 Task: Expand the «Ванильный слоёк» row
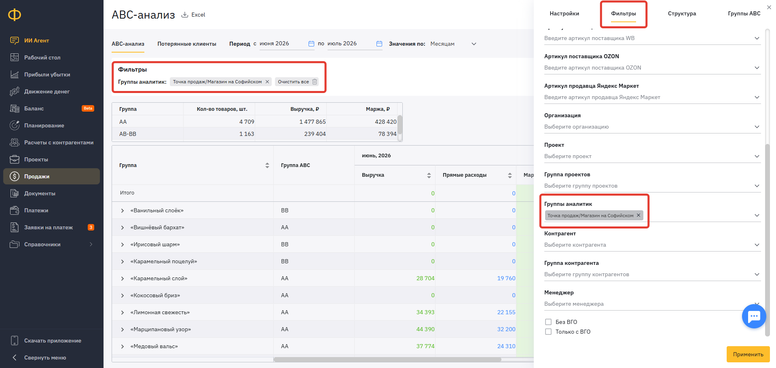123,211
